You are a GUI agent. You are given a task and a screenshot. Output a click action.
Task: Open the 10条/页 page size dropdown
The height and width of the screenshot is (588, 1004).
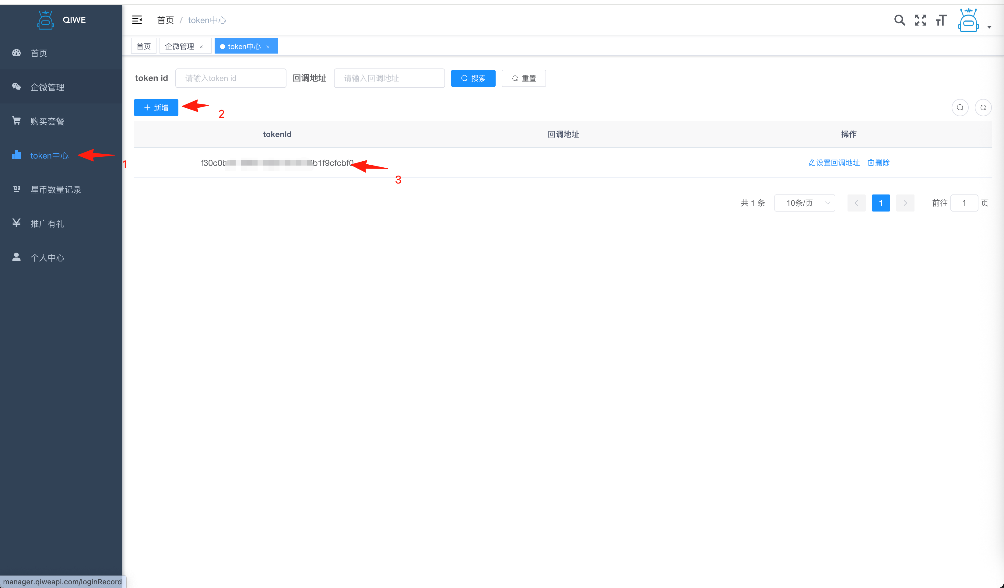(x=804, y=203)
